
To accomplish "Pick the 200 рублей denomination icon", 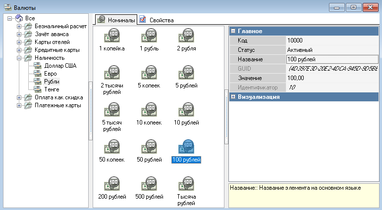I will click(x=111, y=184).
